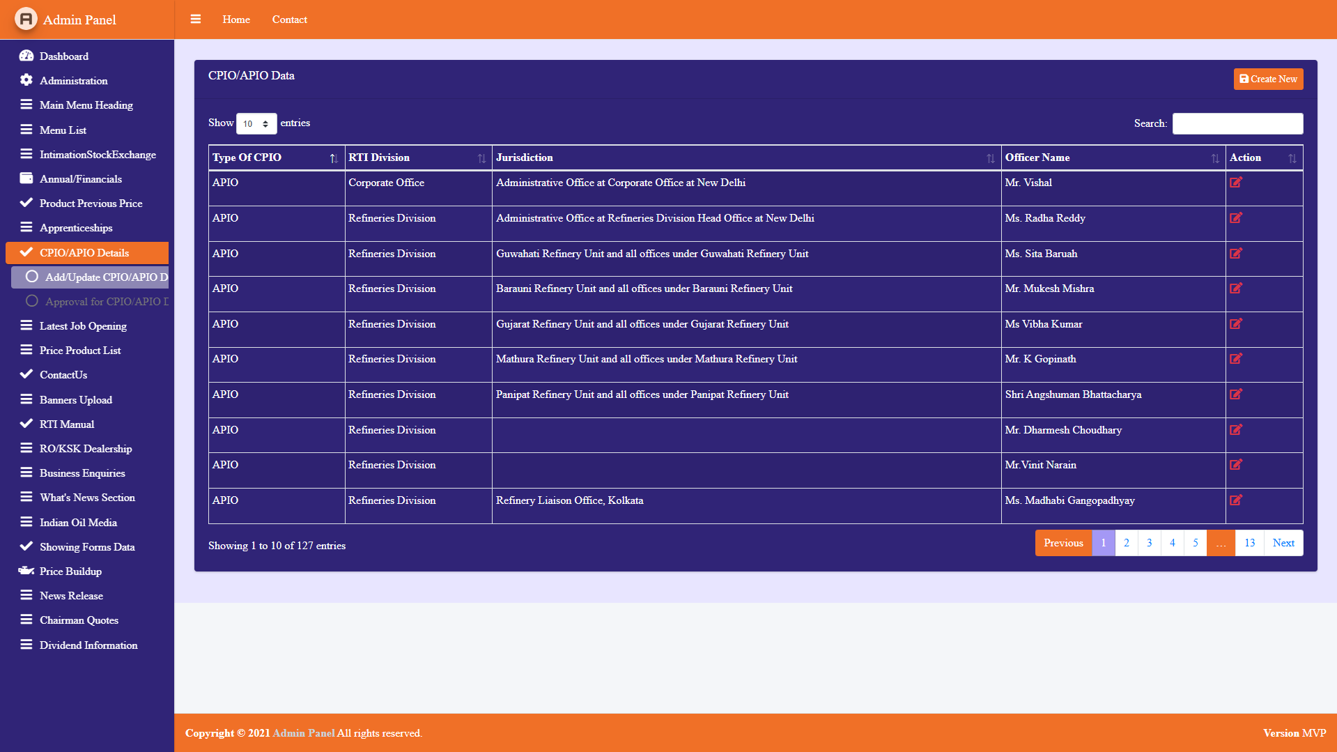Click the Admin Panel logo icon

click(x=25, y=20)
